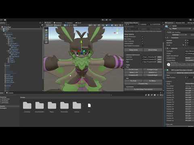Viewport: 194px width, 145px height.
Task: Toggle the Face Tracking checkbox
Action: [x=143, y=41]
